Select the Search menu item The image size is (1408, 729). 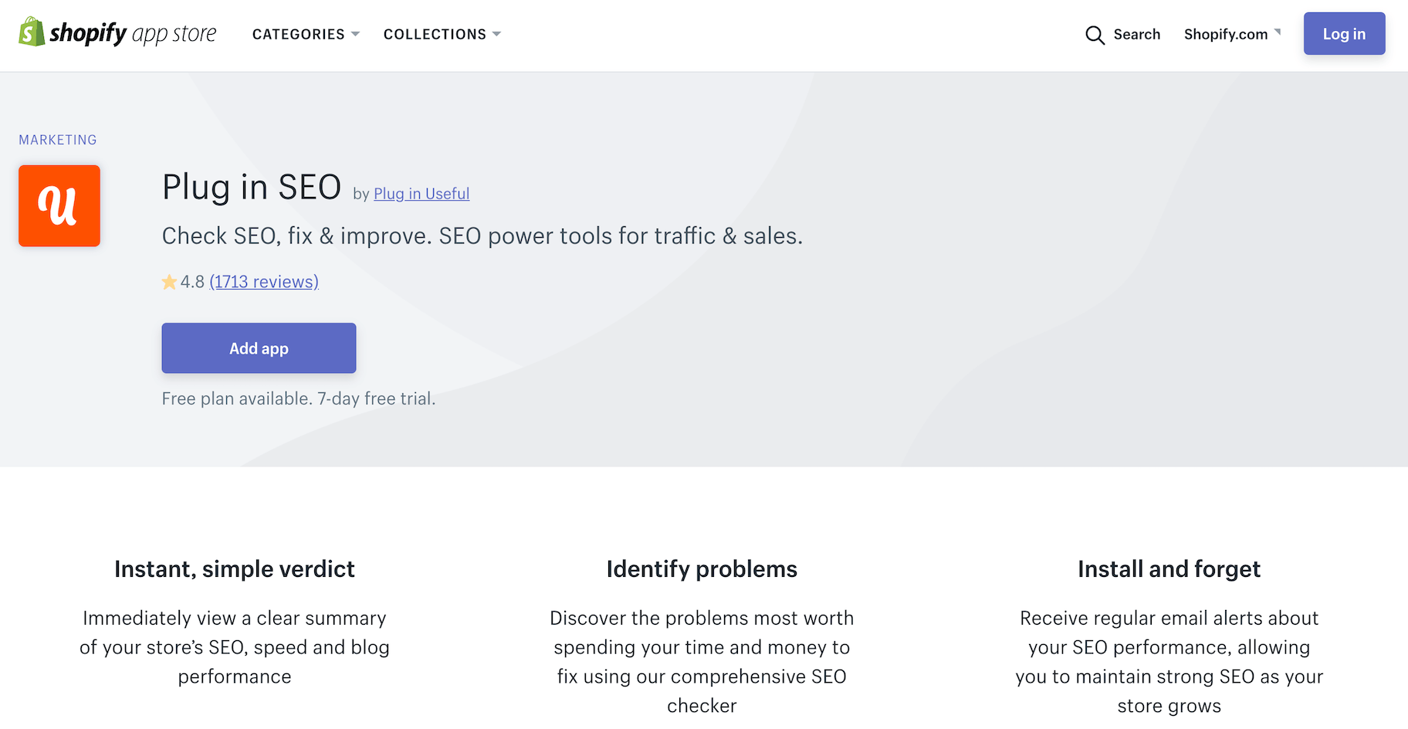pyautogui.click(x=1136, y=35)
